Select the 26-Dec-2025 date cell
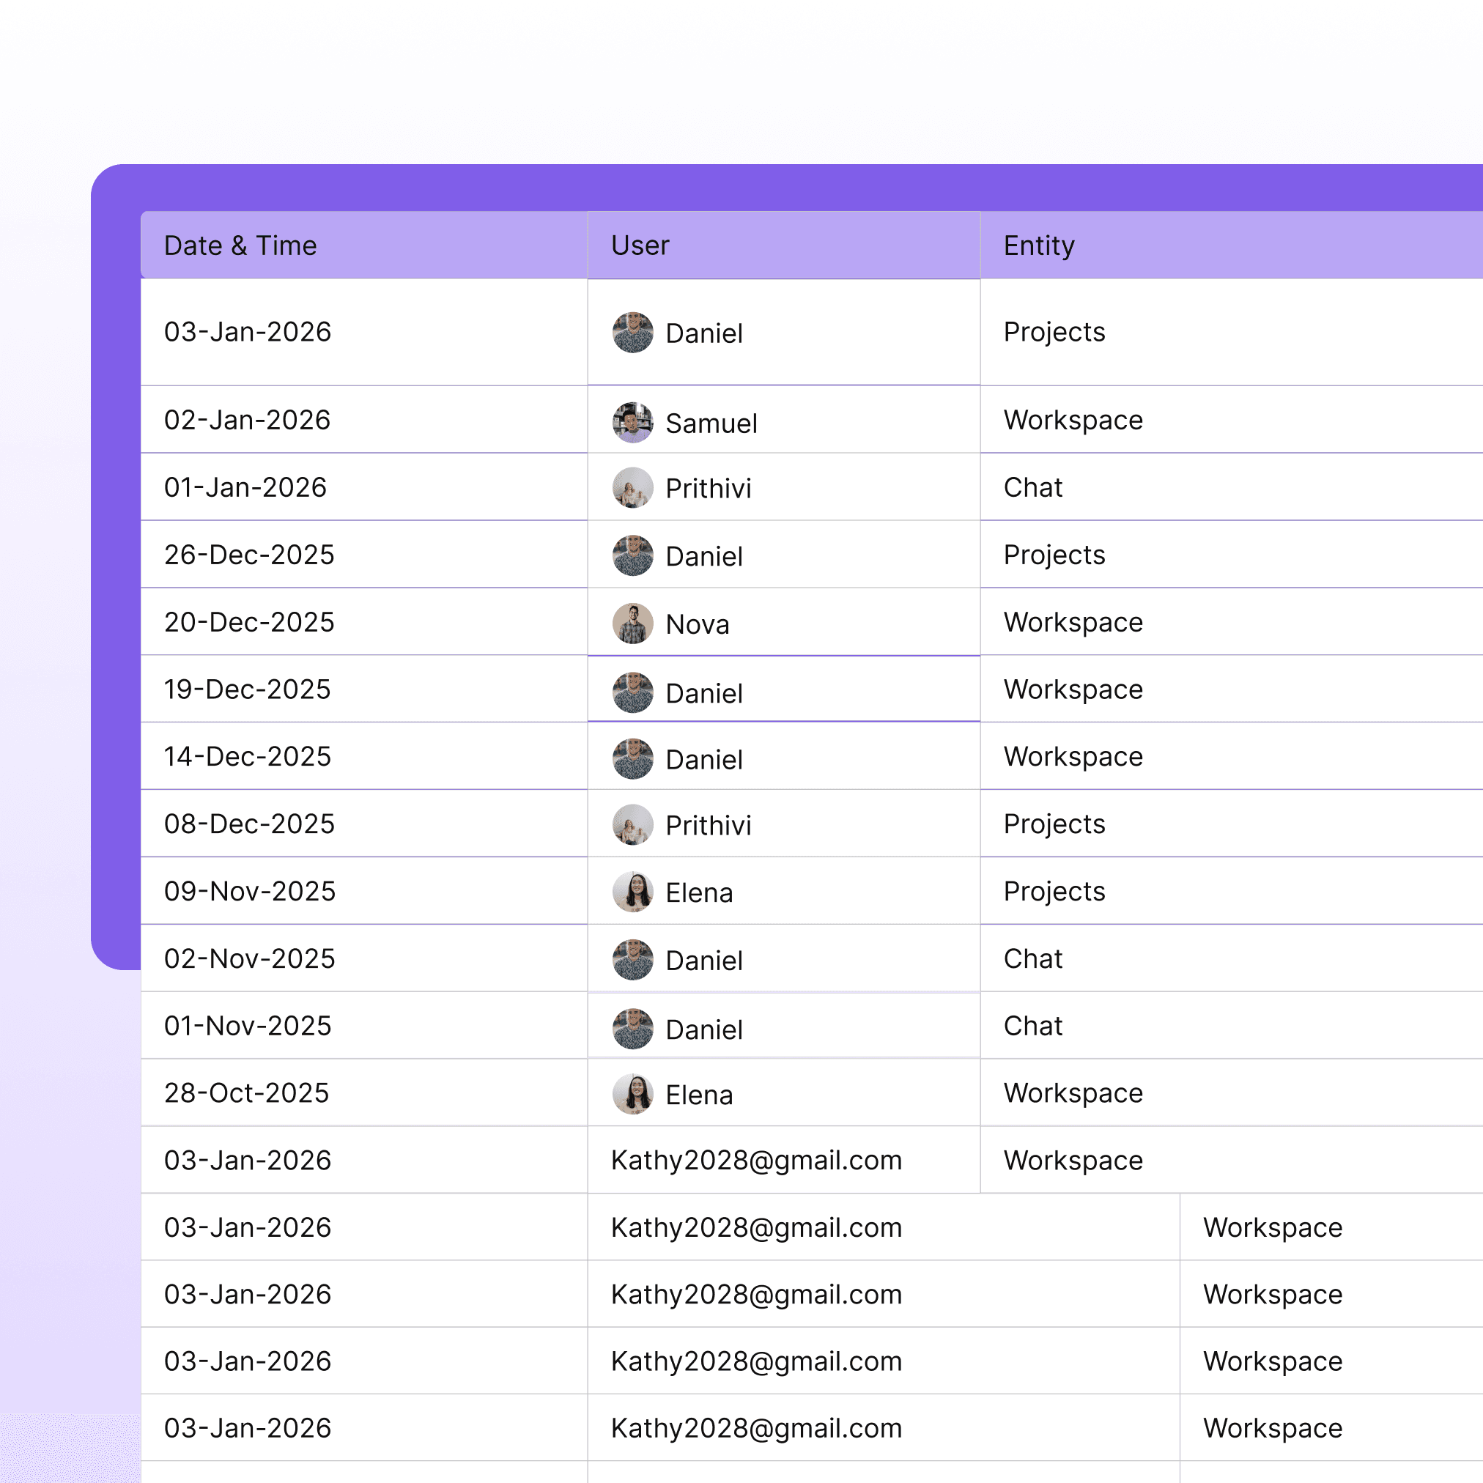This screenshot has height=1483, width=1483. [364, 554]
